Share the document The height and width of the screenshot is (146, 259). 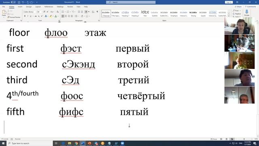238,7
